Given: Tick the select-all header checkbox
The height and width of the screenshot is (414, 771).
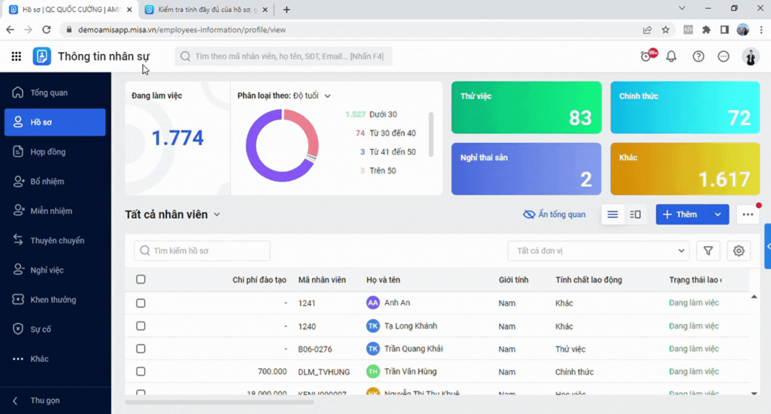Looking at the screenshot, I should tap(141, 279).
